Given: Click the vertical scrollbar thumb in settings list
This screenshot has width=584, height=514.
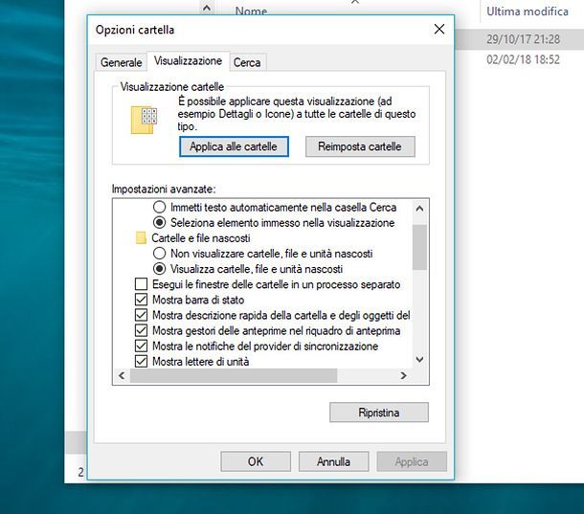Looking at the screenshot, I should coord(419,247).
